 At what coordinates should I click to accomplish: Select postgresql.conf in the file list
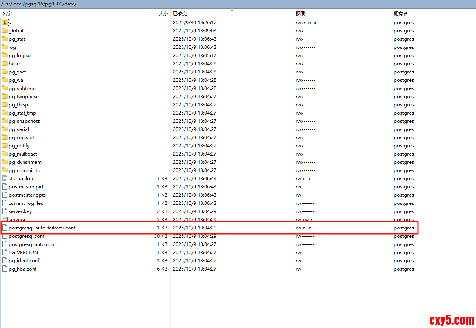coord(27,236)
